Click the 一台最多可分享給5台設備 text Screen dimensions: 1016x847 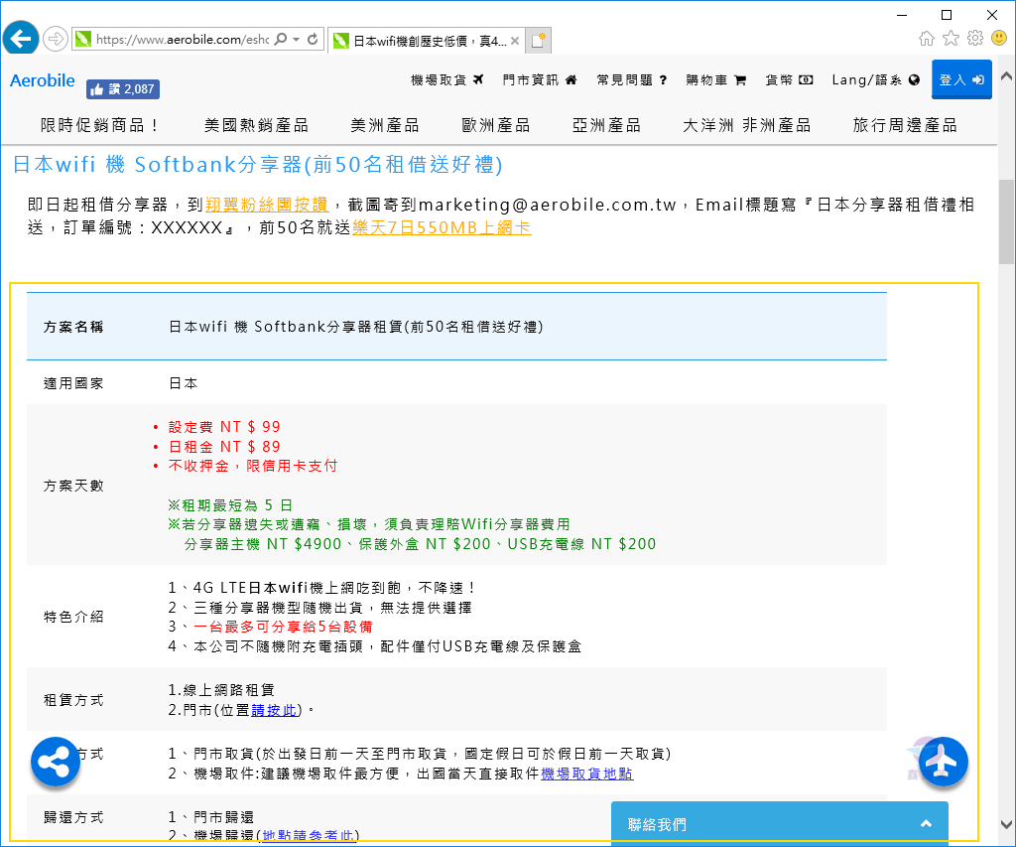pyautogui.click(x=283, y=627)
